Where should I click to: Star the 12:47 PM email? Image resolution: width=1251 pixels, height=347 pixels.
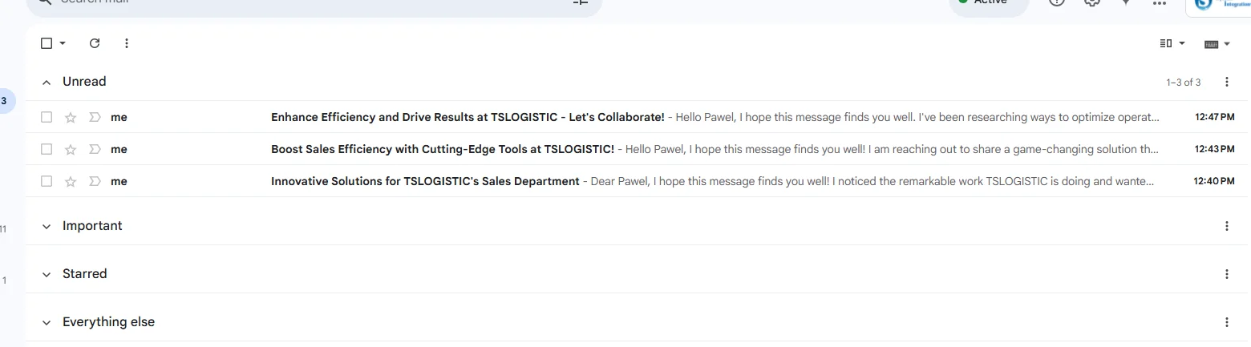click(x=71, y=118)
